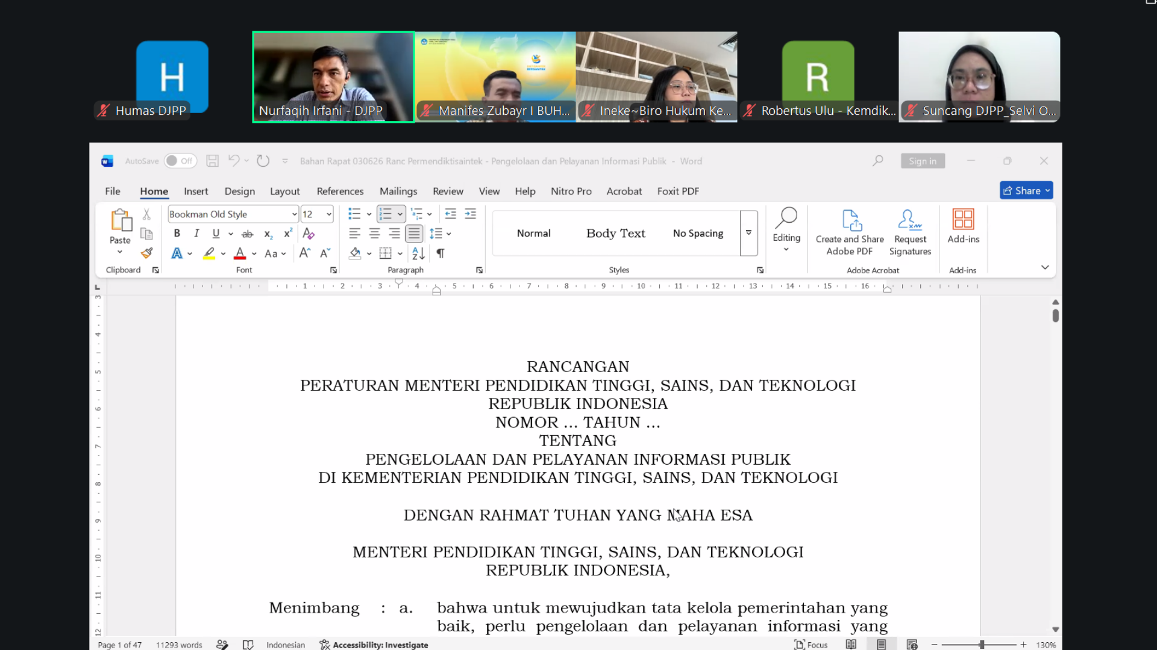
Task: Click the text highlight color button
Action: 209,253
